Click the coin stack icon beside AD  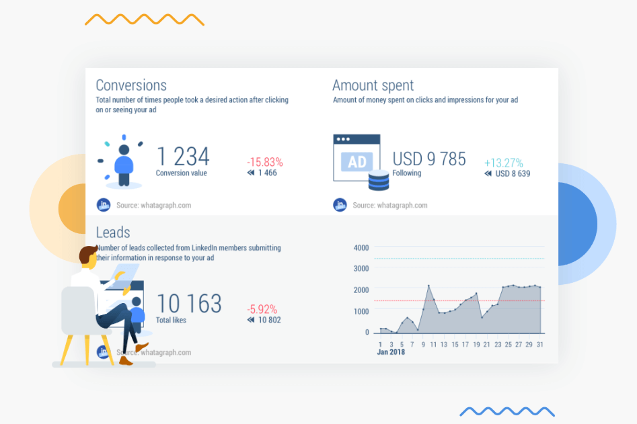pos(379,180)
